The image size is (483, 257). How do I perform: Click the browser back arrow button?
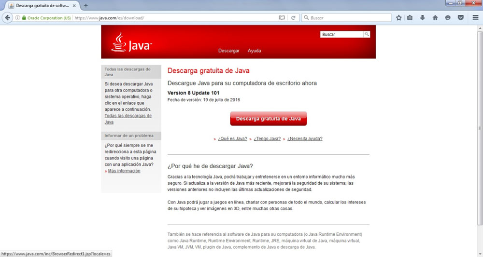[x=7, y=18]
